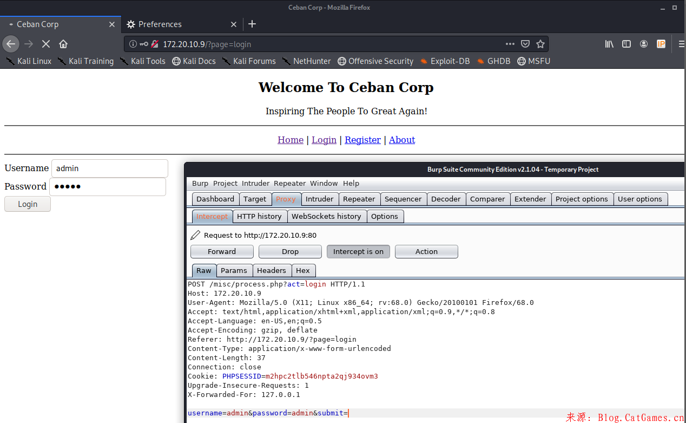Viewport: 686px width, 423px height.
Task: Save page to Pocket icon
Action: tap(525, 44)
